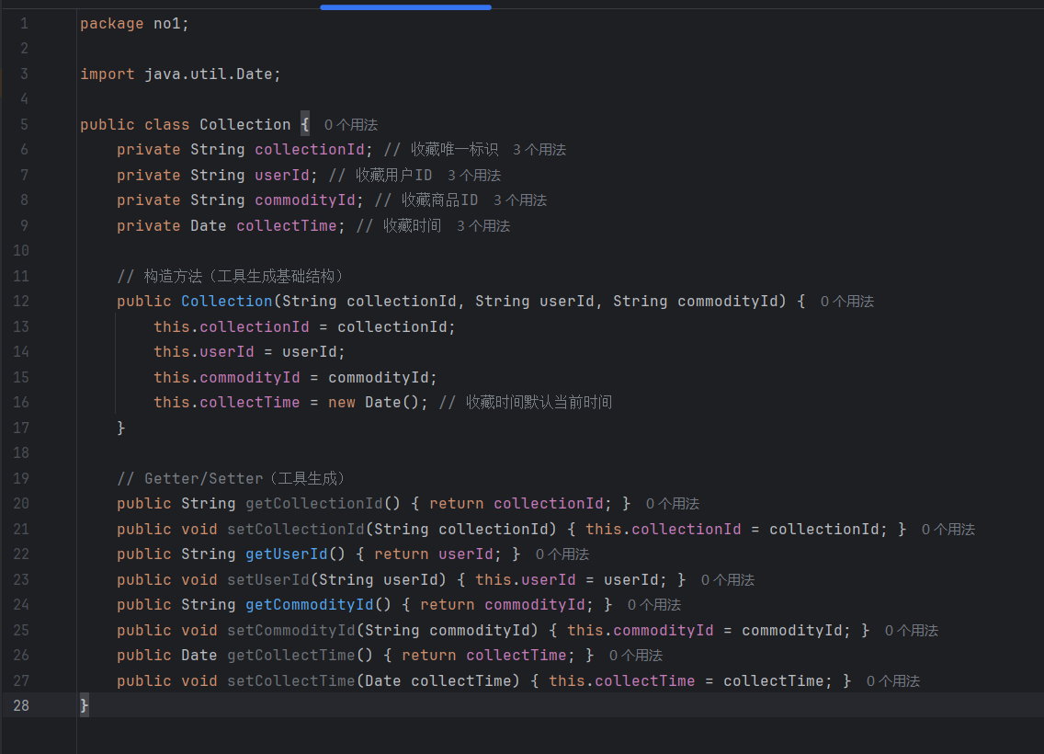
Task: Click the greyed 'getCollectionId' method name
Action: click(314, 504)
